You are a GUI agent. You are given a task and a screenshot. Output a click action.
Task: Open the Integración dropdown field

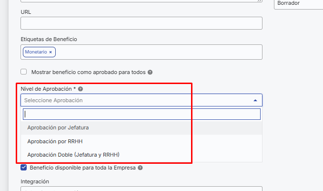pos(141,189)
